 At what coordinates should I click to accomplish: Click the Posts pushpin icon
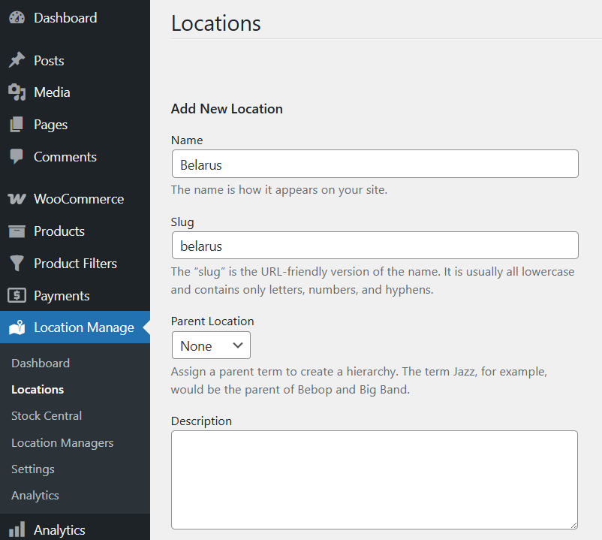point(17,61)
